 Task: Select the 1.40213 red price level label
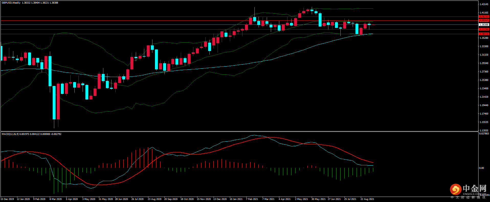click(x=484, y=17)
